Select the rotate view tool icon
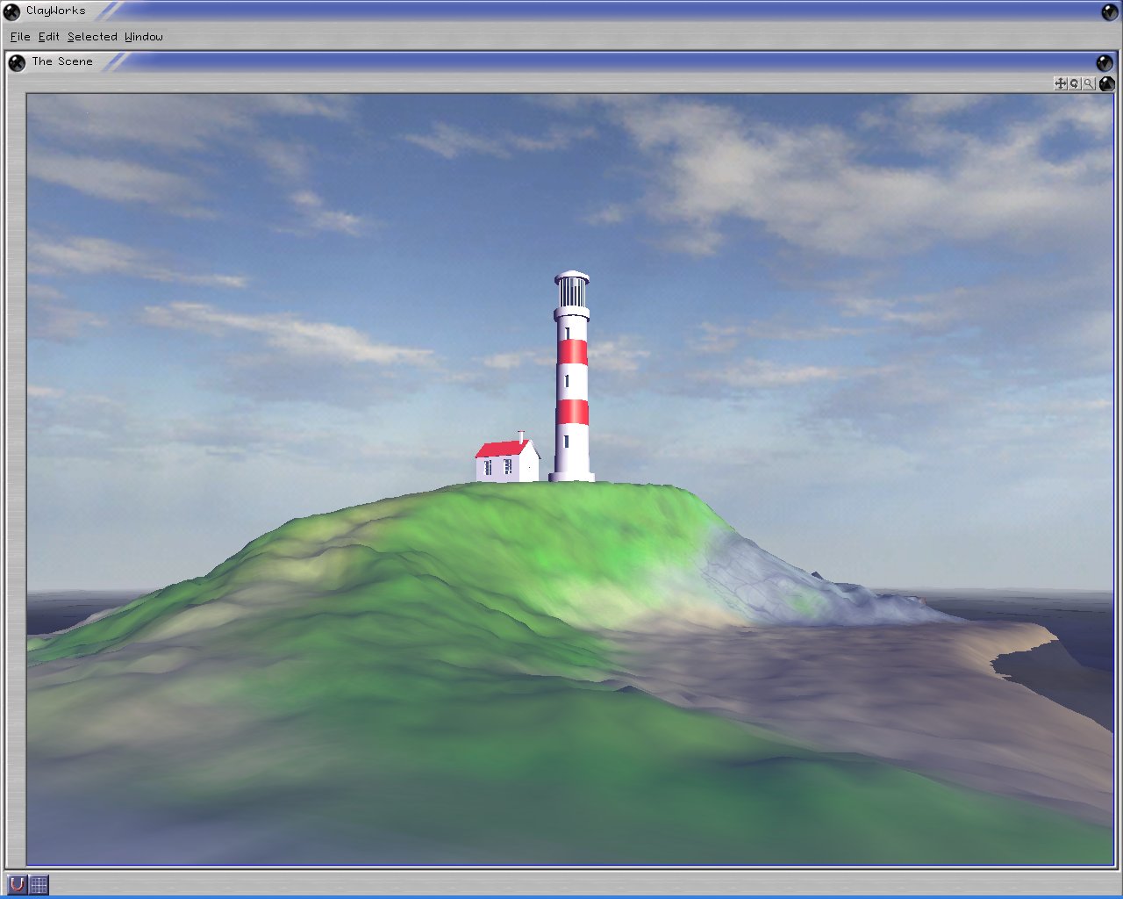The image size is (1123, 899). click(x=1075, y=83)
